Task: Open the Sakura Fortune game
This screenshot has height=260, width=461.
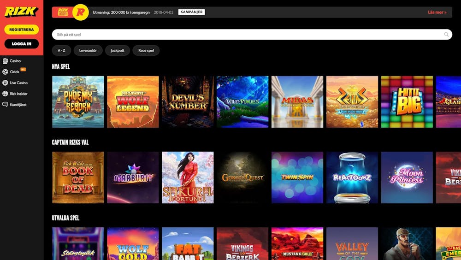Action: coord(188,177)
